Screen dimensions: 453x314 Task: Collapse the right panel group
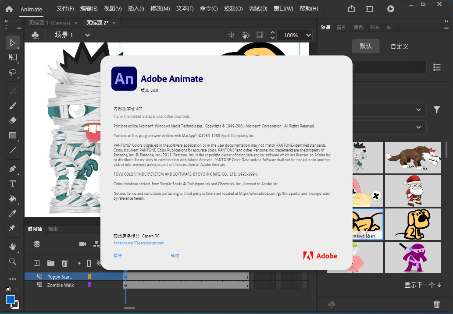446,21
